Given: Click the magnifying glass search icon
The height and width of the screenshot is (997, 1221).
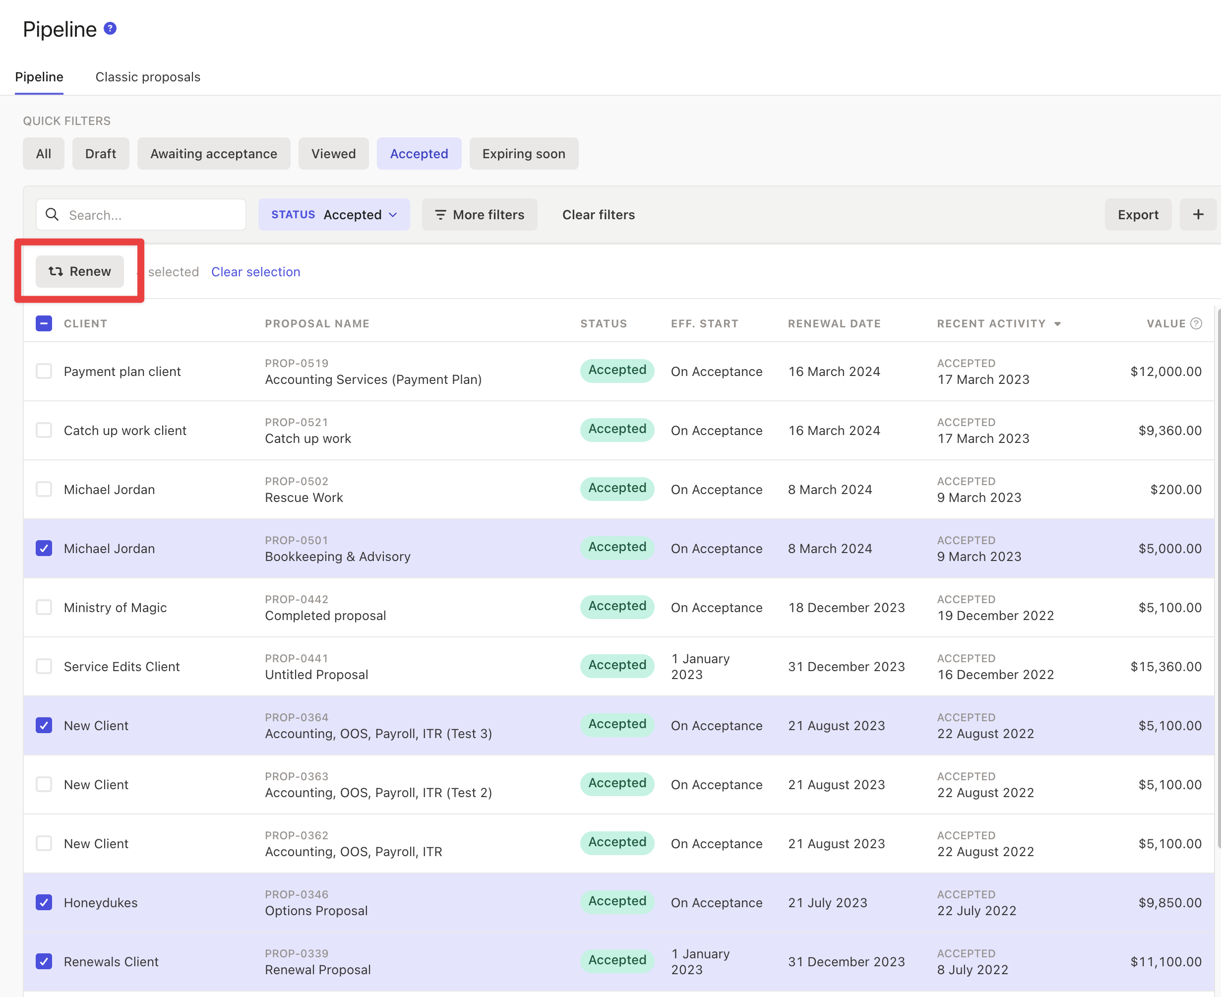Looking at the screenshot, I should click(52, 214).
